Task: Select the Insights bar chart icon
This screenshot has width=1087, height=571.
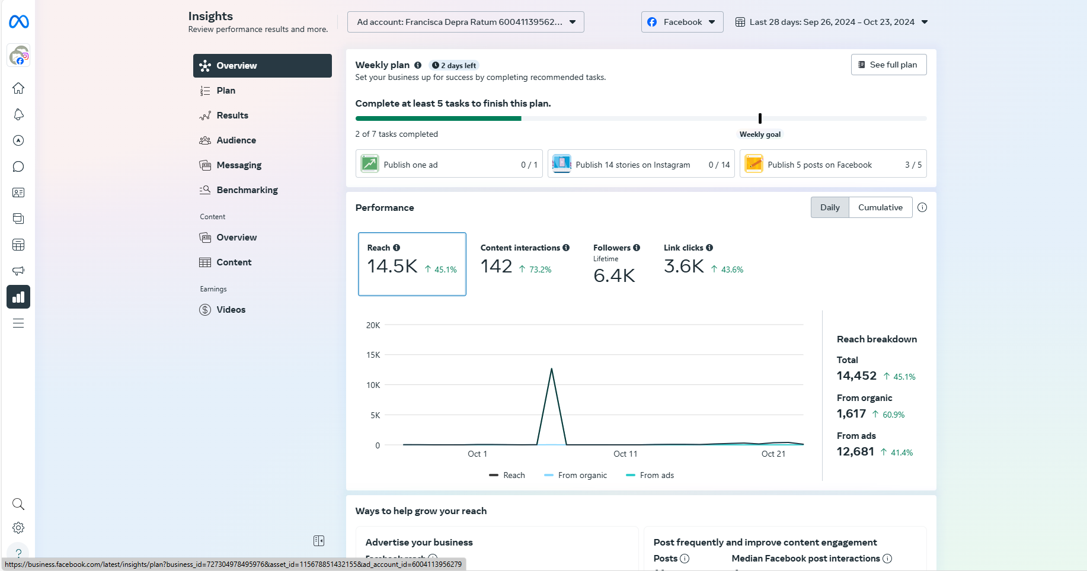Action: tap(18, 297)
